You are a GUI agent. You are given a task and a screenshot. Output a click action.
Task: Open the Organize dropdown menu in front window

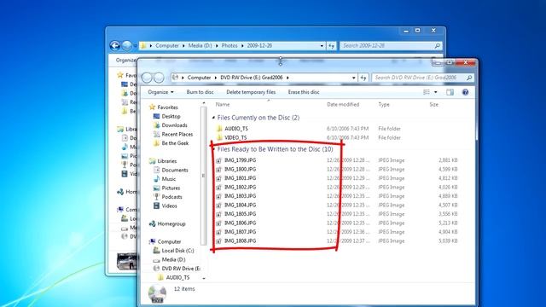pos(160,92)
